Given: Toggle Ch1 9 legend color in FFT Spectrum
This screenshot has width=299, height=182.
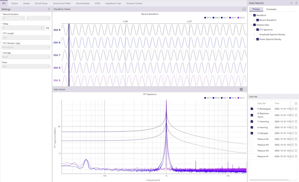Looking at the screenshot, I should click(206, 98).
